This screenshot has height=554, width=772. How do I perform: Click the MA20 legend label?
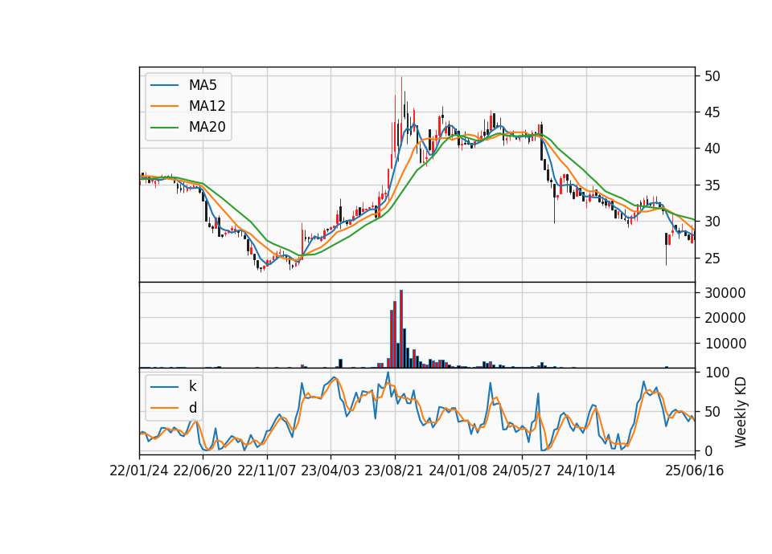click(207, 127)
